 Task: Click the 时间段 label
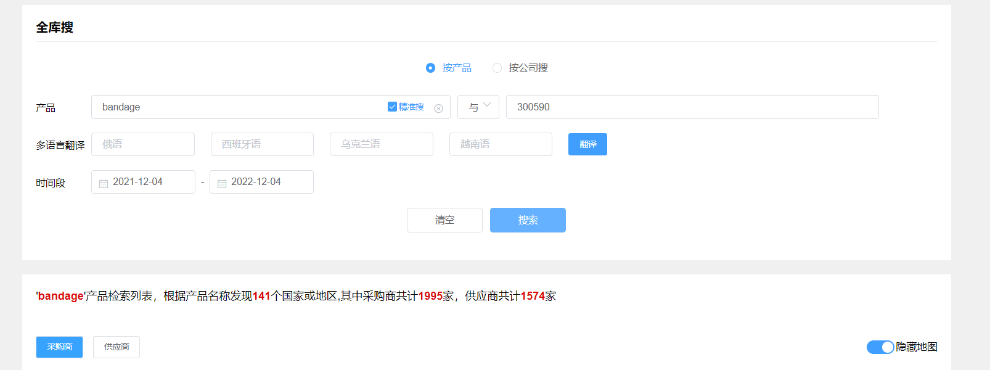51,183
